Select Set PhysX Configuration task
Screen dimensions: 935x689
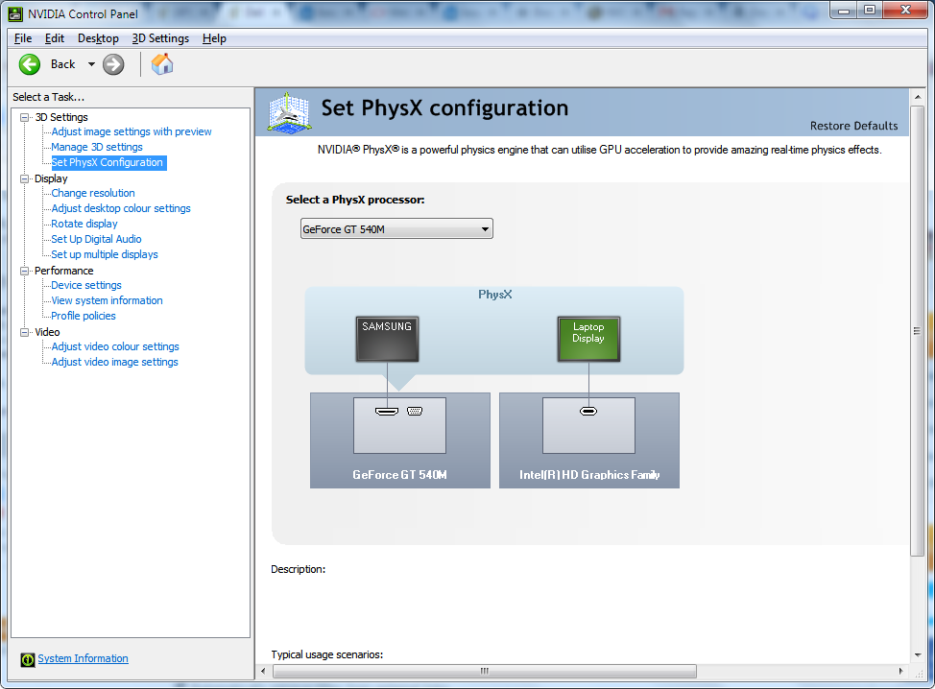108,163
